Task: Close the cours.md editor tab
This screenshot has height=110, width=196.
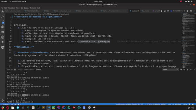Action: tap(139, 11)
